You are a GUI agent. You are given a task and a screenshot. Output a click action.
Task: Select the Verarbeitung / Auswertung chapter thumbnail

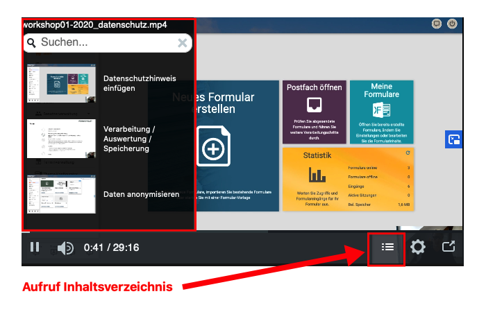coord(61,139)
